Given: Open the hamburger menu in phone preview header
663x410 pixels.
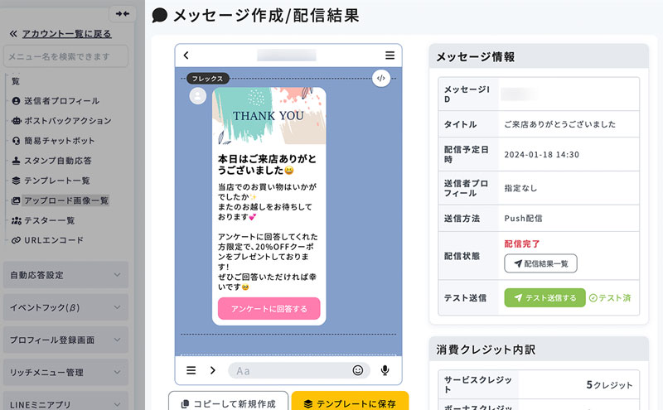Looking at the screenshot, I should click(390, 55).
